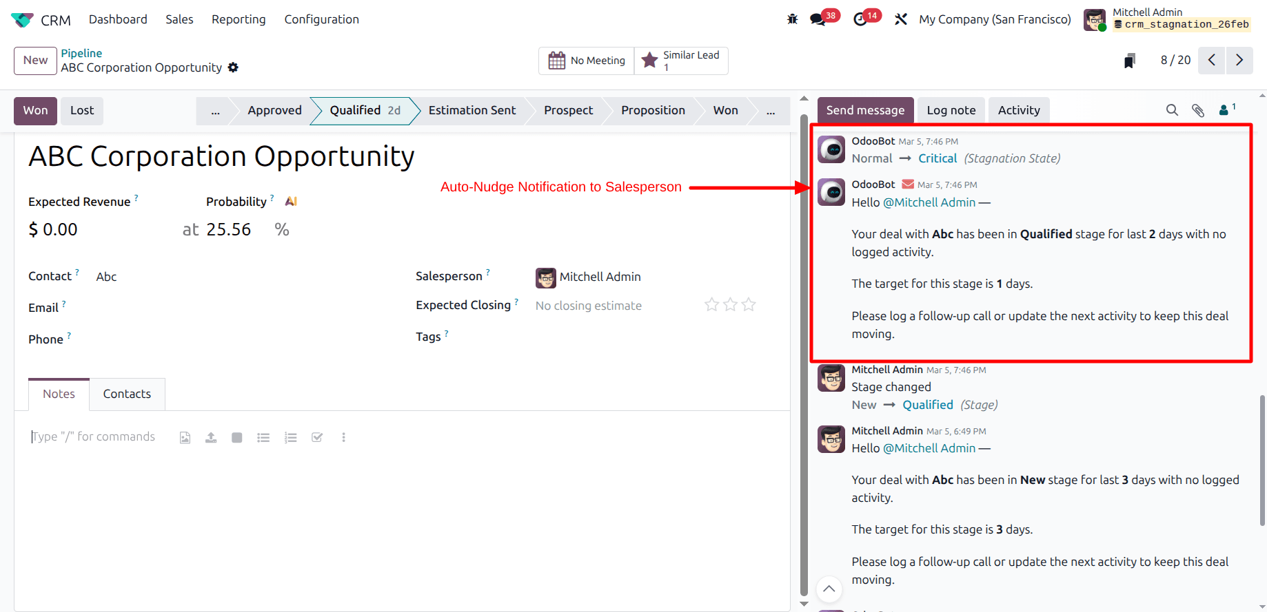The image size is (1267, 612).
Task: Click Mitchell Admin avatar on Stage changed message
Action: 831,378
